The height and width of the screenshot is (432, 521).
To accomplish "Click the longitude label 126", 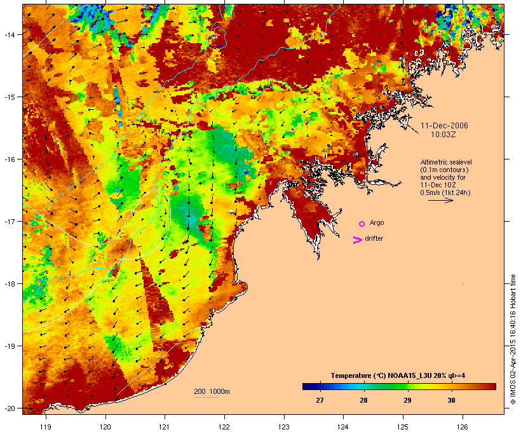I will [462, 427].
